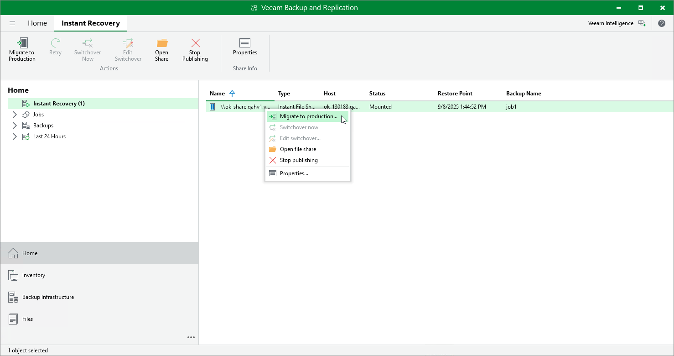Open the Files view

pyautogui.click(x=99, y=319)
